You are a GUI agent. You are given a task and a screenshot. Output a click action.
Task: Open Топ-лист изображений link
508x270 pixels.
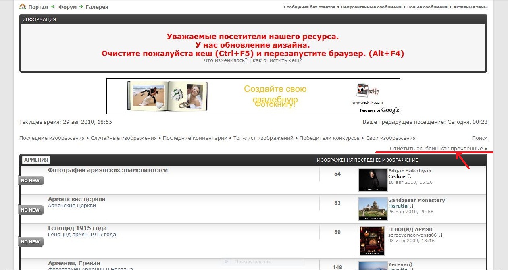coord(263,138)
